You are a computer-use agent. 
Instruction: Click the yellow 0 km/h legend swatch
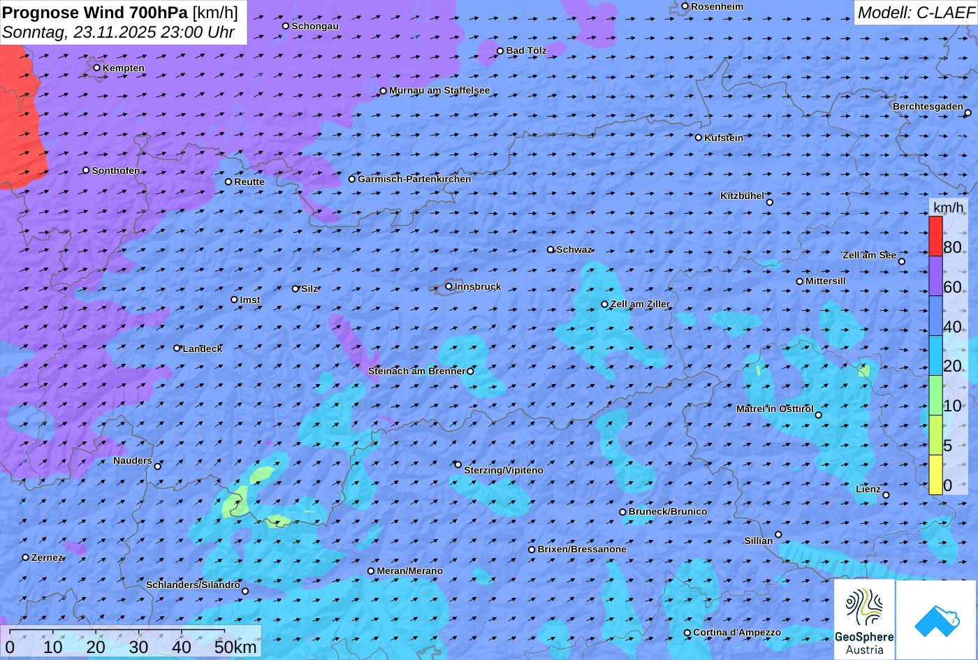935,475
